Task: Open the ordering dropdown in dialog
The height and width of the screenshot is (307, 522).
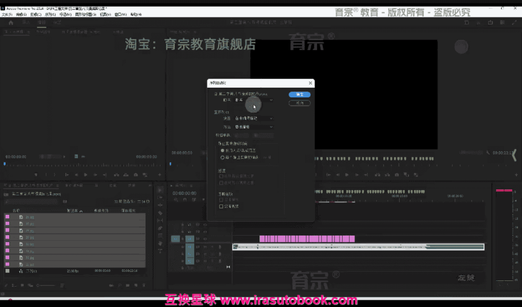Action: (253, 100)
